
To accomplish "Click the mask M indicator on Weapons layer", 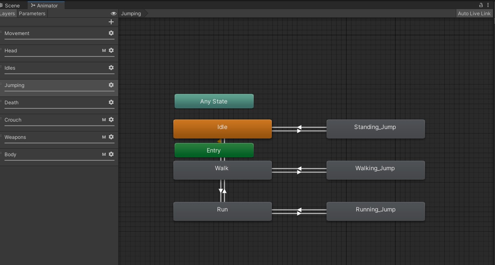I will (x=104, y=137).
